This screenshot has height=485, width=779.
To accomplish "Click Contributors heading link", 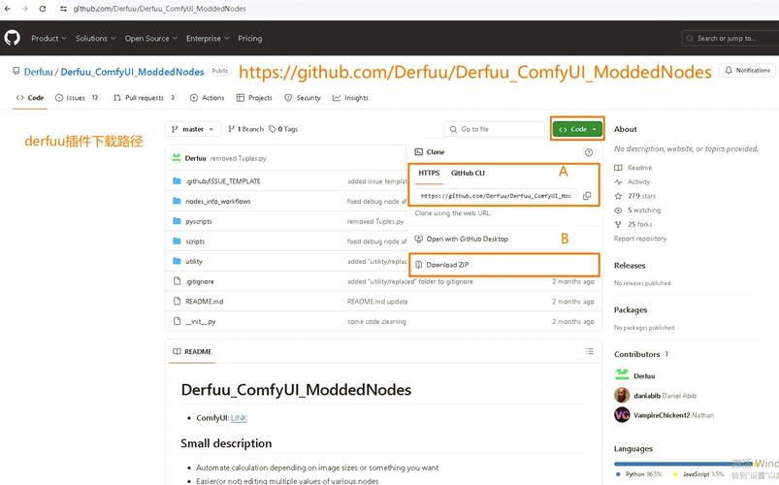I will [x=637, y=354].
